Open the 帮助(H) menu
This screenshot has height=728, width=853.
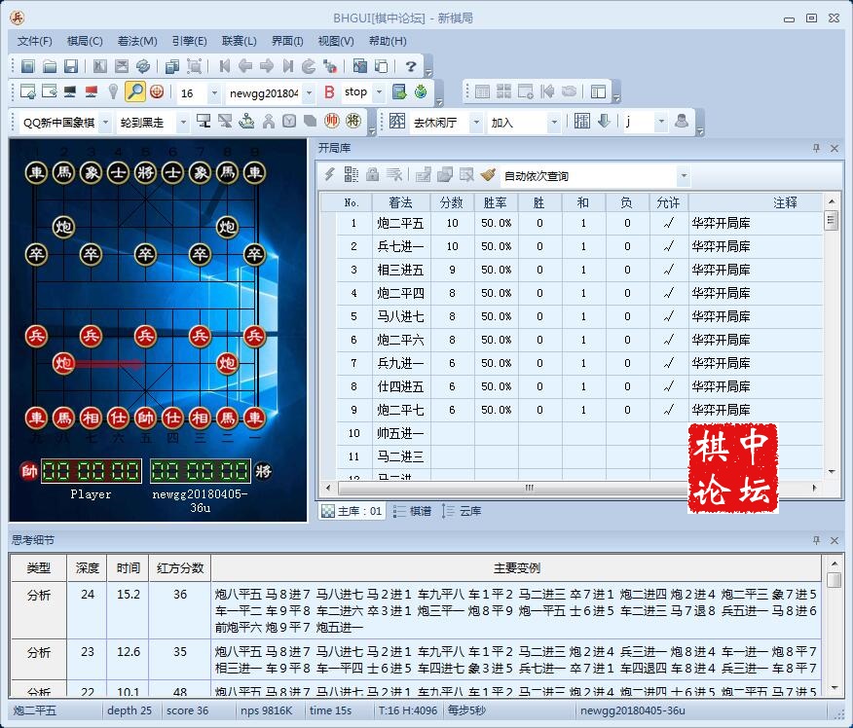click(388, 41)
